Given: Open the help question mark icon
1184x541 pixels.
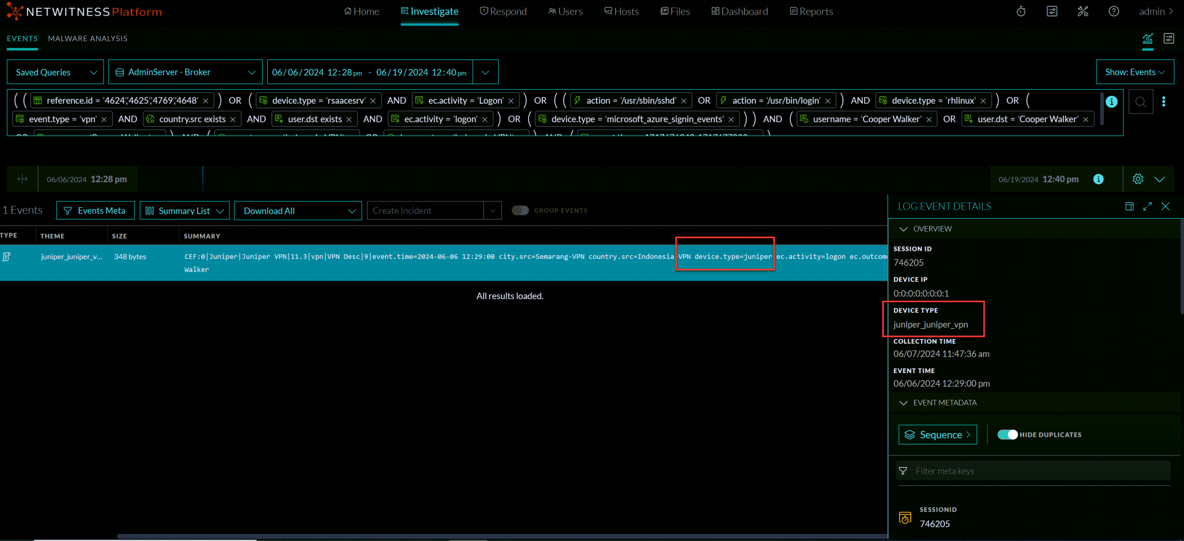Looking at the screenshot, I should click(x=1113, y=11).
